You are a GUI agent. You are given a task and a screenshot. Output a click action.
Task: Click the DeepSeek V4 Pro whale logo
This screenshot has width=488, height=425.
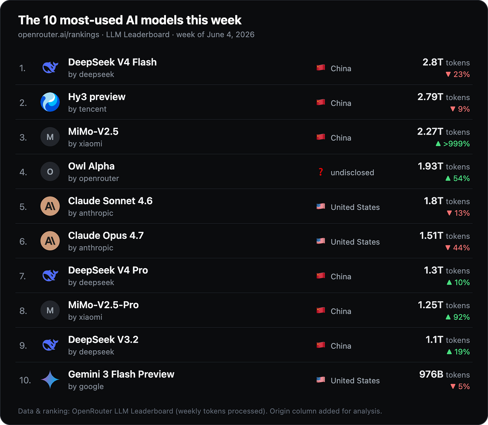[50, 276]
